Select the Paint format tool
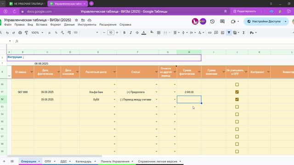 click(27, 33)
